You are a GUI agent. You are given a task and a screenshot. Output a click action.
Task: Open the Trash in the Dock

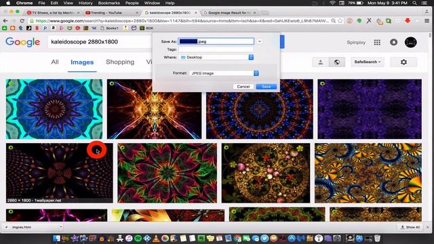pos(377,238)
